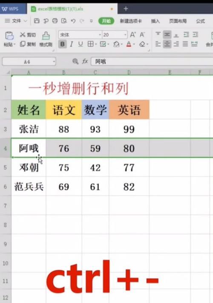This screenshot has width=213, height=303.
Task: Select the Format Painter (格式刷) tool
Action: [46, 39]
